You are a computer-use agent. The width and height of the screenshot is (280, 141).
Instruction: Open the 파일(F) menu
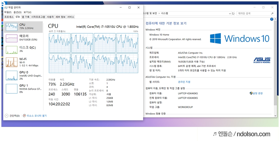[x=8, y=12]
